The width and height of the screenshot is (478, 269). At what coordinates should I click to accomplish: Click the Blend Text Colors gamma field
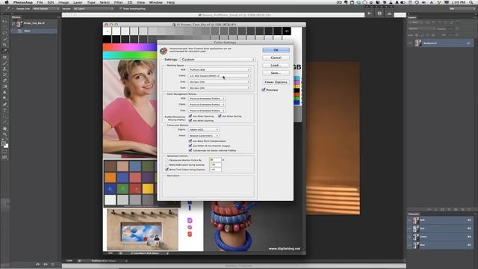215,170
